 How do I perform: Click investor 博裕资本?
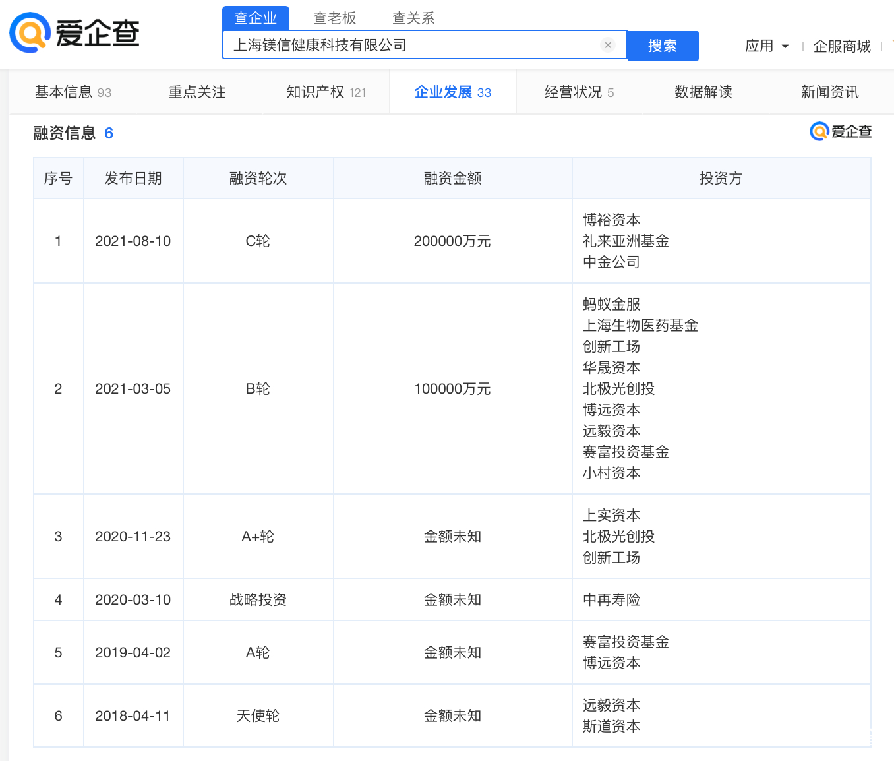[611, 220]
